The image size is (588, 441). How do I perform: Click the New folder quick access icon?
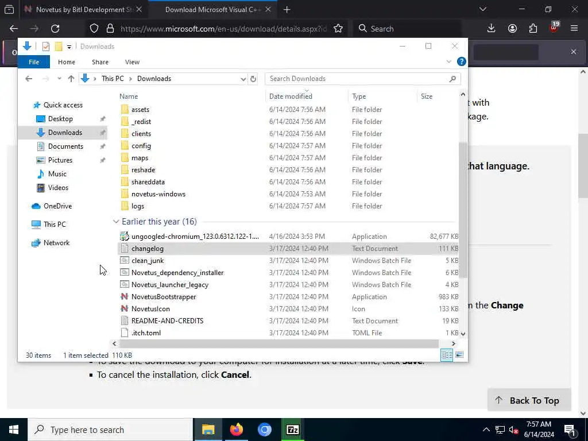pyautogui.click(x=59, y=47)
